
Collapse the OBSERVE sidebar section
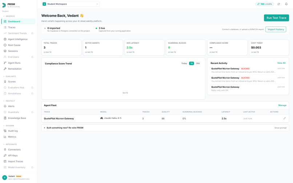[9, 16]
